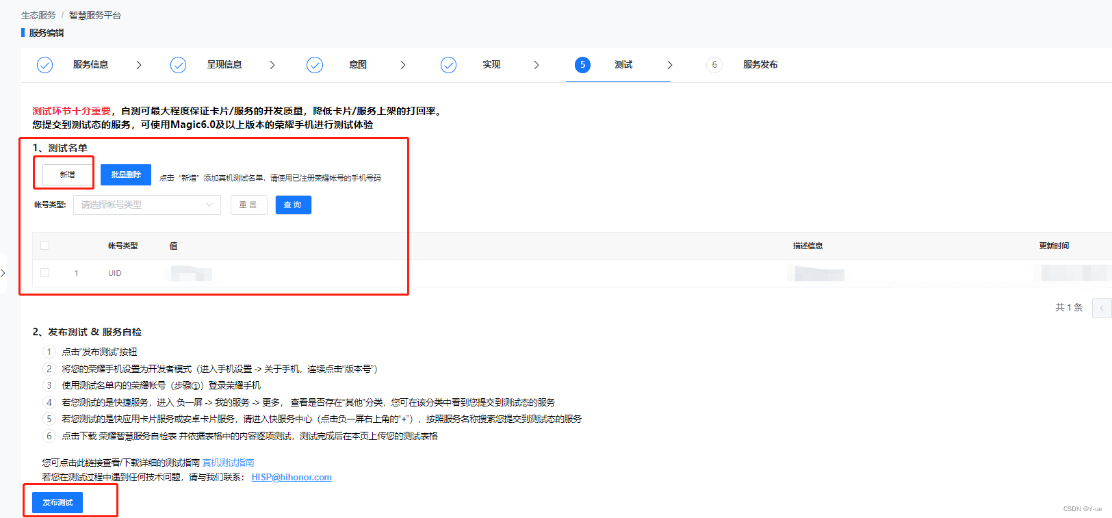The width and height of the screenshot is (1112, 518).
Task: Click the 新增 button to add tester
Action: tap(67, 174)
